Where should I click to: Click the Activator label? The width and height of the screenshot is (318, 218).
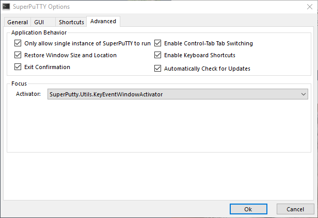[x=28, y=94]
